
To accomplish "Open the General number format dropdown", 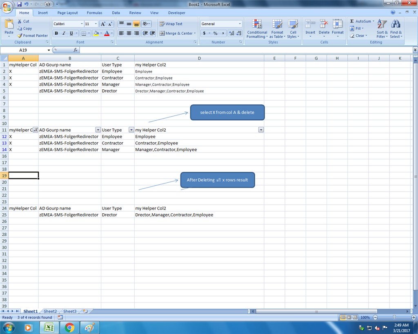I will (x=240, y=24).
